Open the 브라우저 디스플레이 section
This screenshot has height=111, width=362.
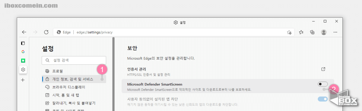point(74,87)
